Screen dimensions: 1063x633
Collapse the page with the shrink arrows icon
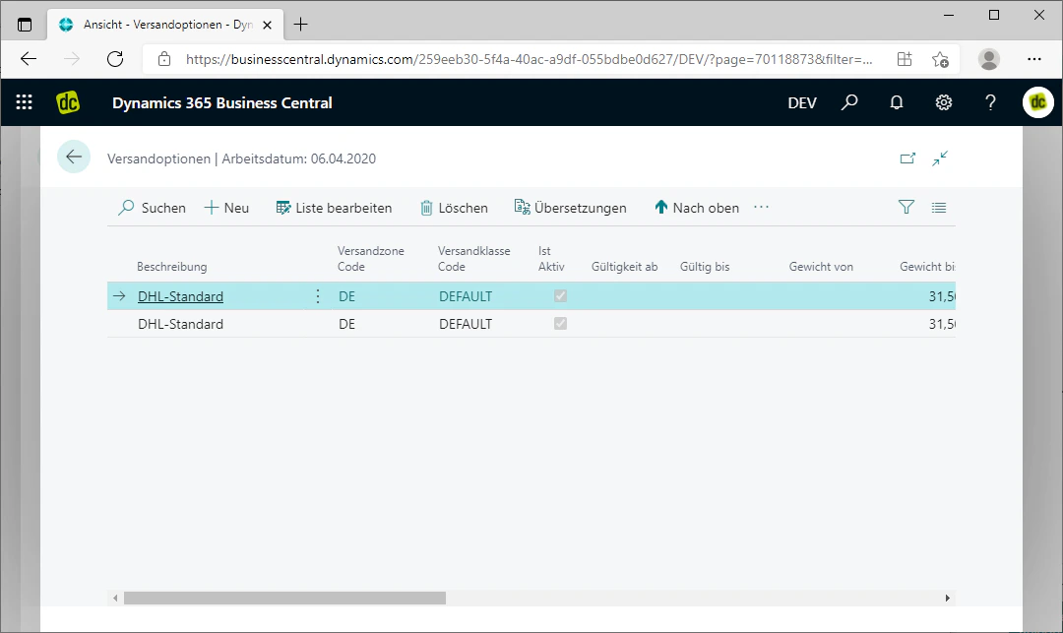pyautogui.click(x=940, y=158)
